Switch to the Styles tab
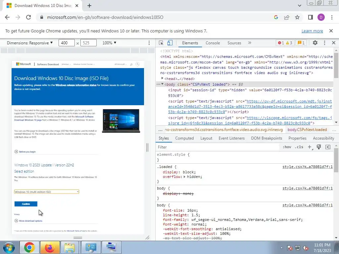This screenshot has width=339, height=254. (x=164, y=138)
